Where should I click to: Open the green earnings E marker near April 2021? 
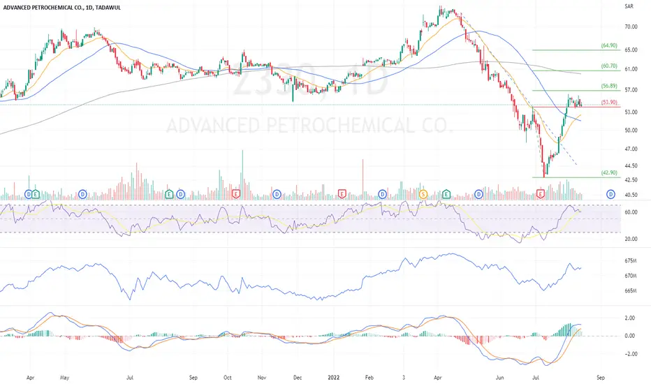pos(36,194)
